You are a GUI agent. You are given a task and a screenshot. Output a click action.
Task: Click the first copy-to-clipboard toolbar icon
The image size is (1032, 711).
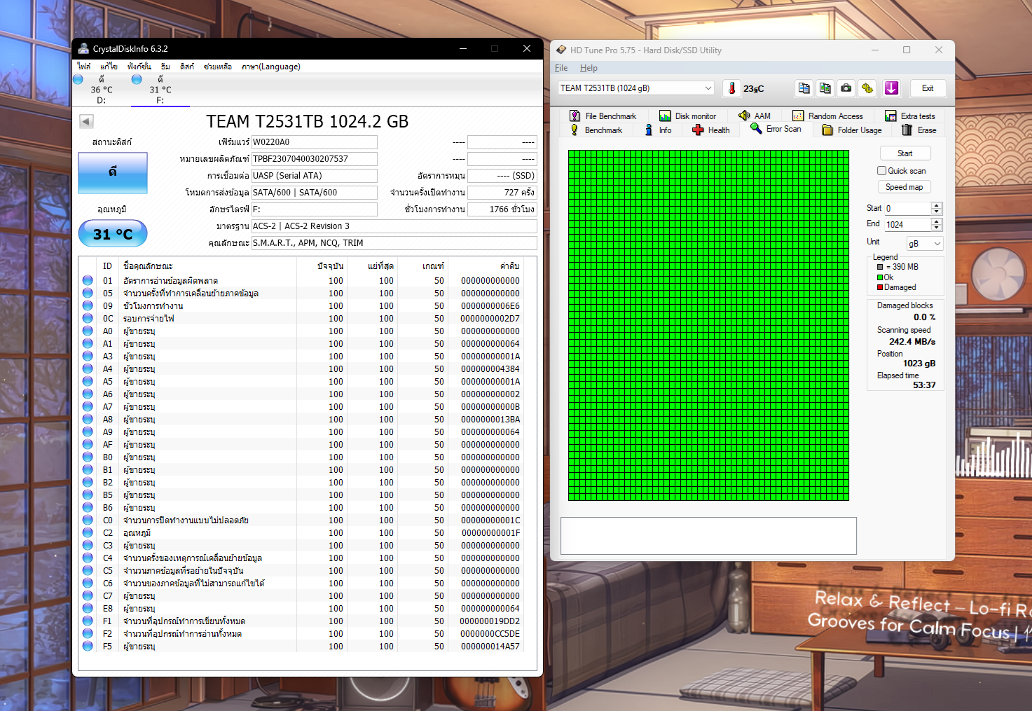(x=804, y=88)
